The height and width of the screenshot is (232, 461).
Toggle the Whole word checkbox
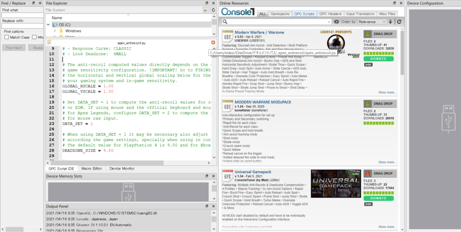tap(34, 37)
